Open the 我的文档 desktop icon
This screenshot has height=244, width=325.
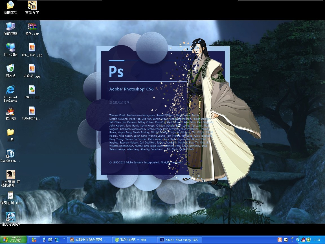pyautogui.click(x=10, y=7)
